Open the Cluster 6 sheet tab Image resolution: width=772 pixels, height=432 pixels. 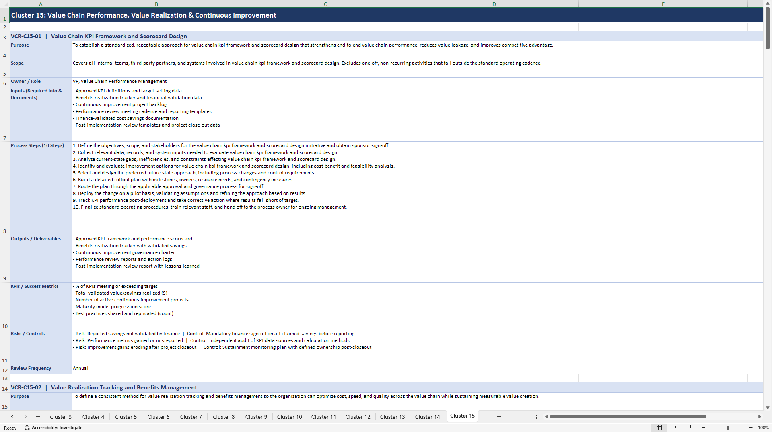pos(159,417)
